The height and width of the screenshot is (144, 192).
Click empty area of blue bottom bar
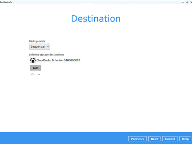pyautogui.click(x=64, y=138)
